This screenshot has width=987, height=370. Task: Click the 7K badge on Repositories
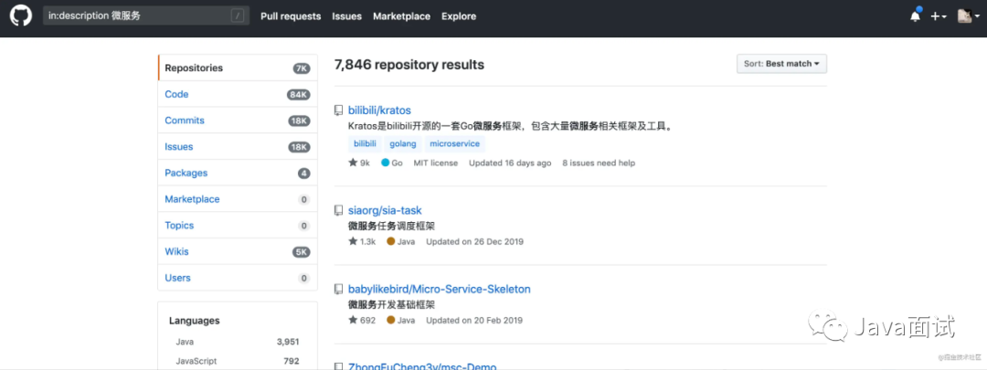302,68
